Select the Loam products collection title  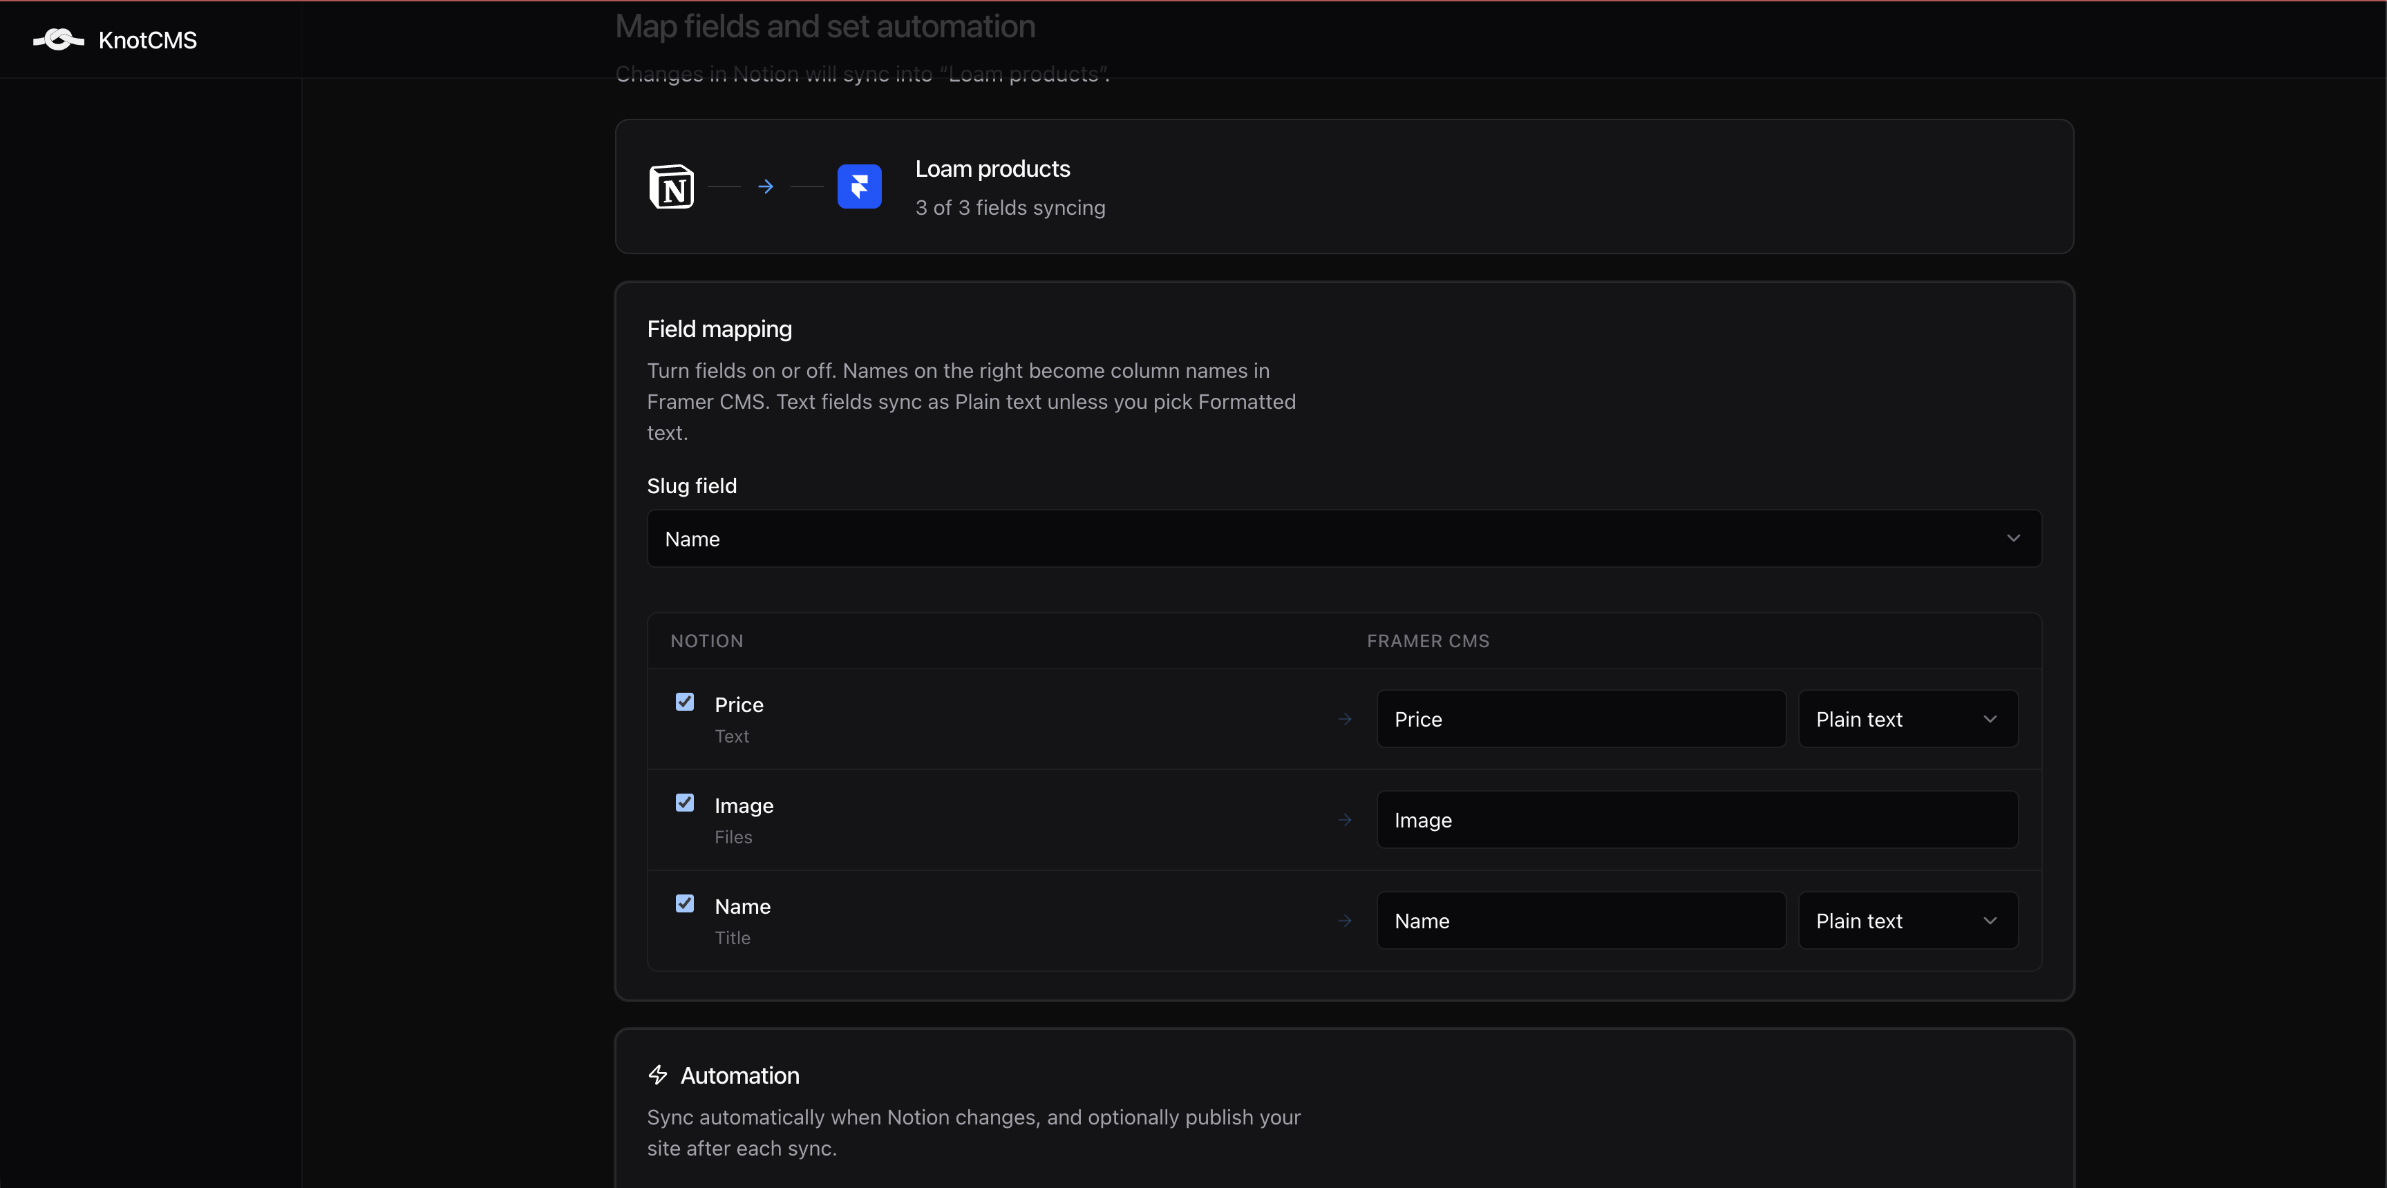pos(992,169)
